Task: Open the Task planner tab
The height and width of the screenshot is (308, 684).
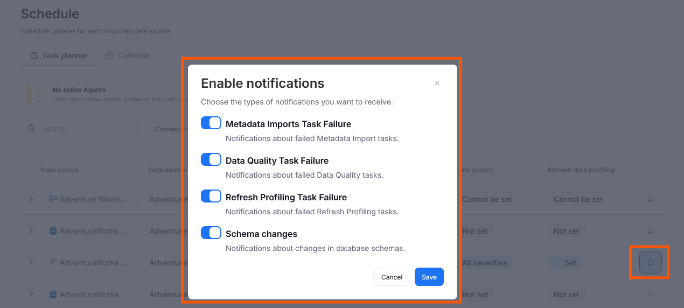Action: click(59, 55)
